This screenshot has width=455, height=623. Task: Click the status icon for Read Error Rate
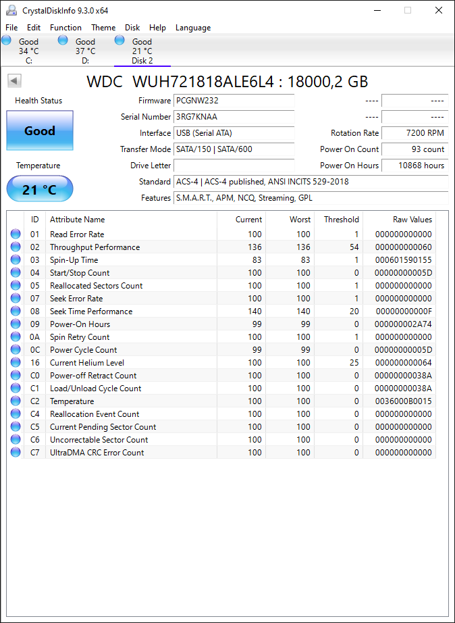16,234
